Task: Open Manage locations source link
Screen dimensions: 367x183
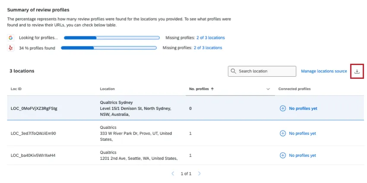Action: click(324, 71)
